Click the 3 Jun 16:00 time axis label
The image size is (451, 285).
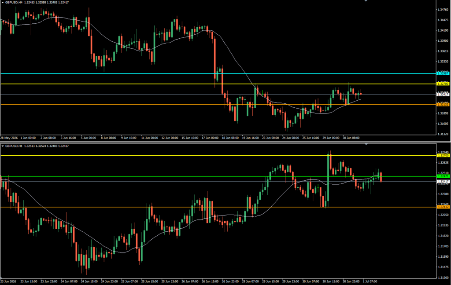pos(68,138)
